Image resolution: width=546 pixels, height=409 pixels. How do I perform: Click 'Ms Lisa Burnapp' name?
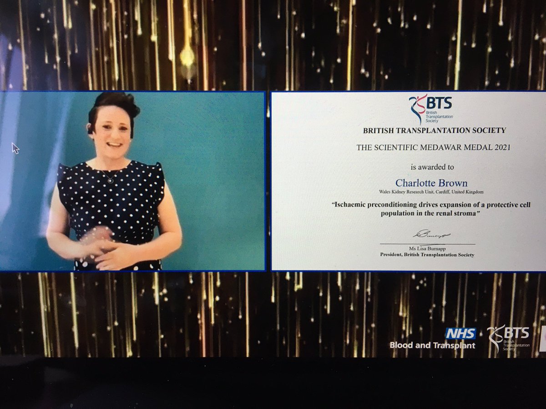(427, 249)
